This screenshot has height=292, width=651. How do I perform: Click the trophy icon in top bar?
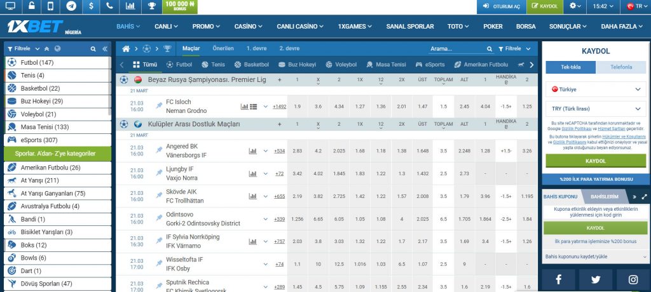151,6
